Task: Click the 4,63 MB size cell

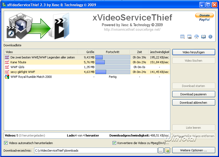Action: pyautogui.click(x=89, y=72)
